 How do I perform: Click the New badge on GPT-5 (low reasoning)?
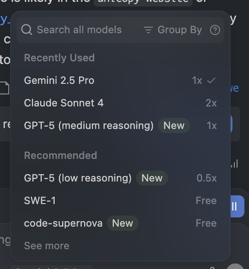coord(152,178)
